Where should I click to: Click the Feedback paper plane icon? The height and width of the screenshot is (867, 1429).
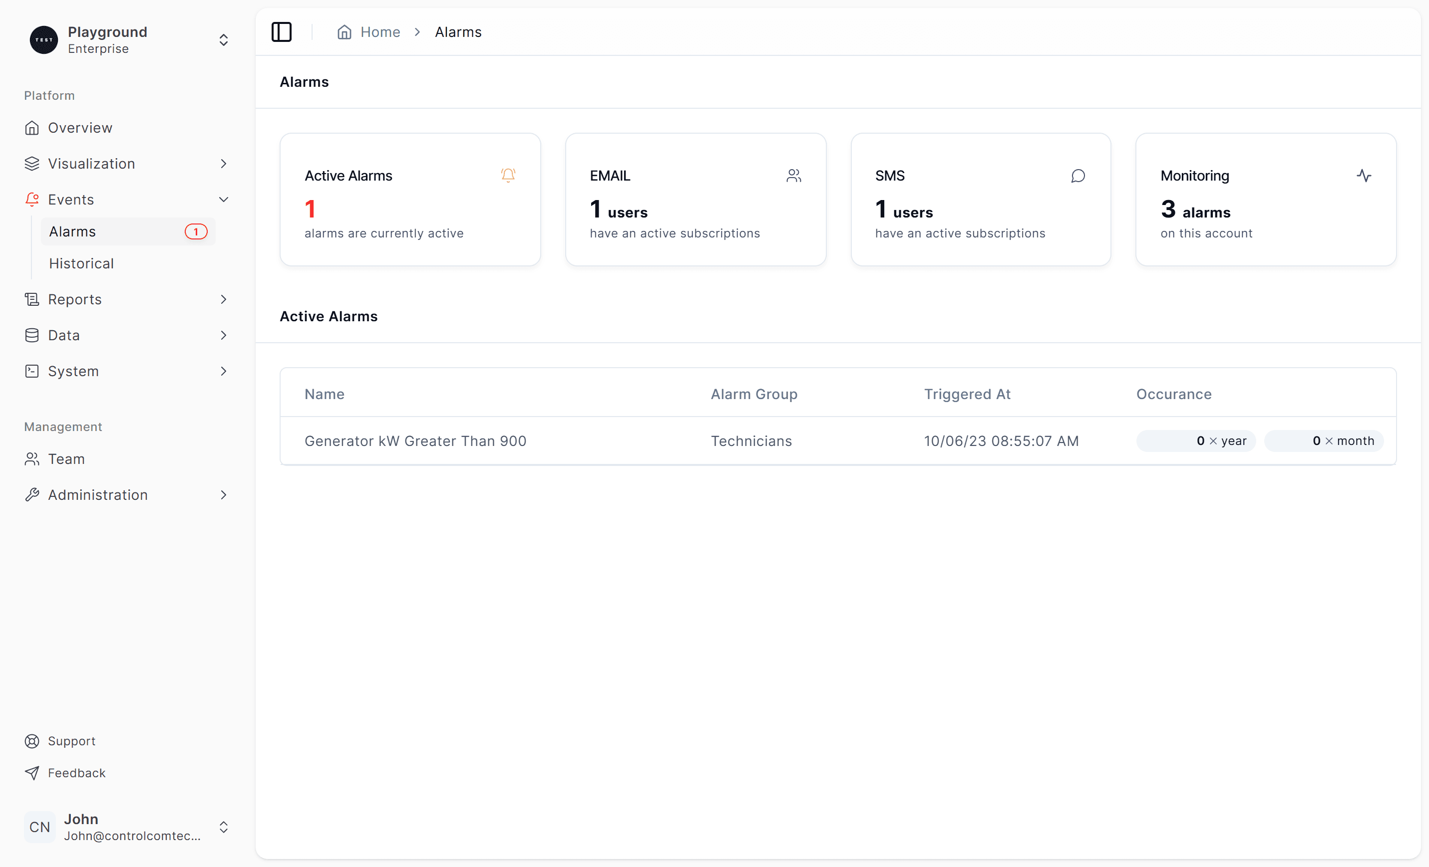pos(30,773)
